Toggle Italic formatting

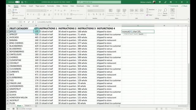coord(31,14)
